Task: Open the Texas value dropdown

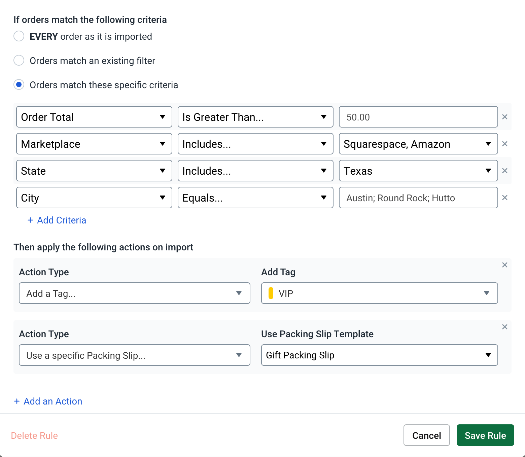Action: coord(418,171)
